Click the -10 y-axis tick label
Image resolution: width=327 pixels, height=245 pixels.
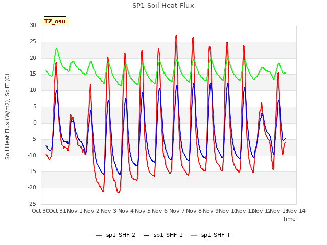click(x=32, y=155)
